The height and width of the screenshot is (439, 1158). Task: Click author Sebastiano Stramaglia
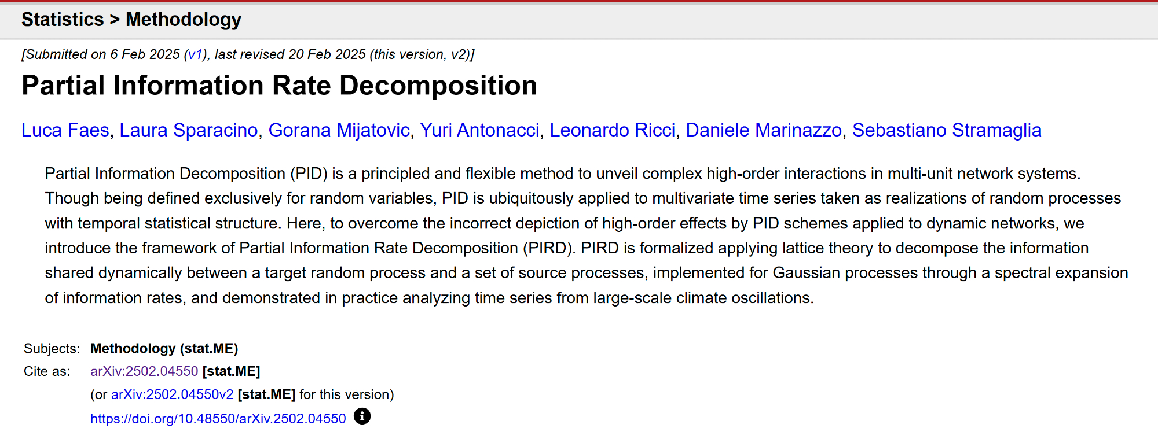pos(946,130)
